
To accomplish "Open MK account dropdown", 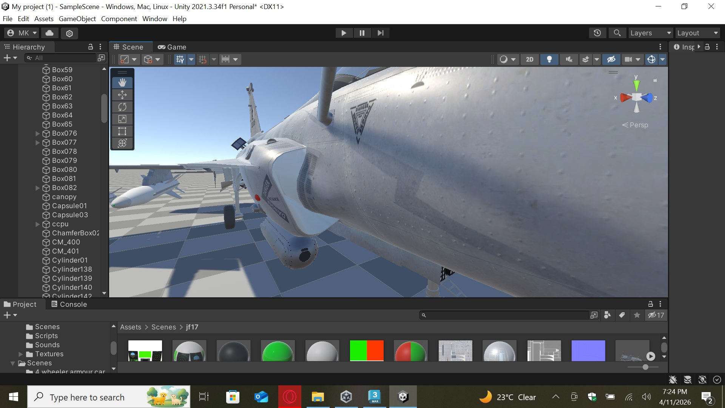I will [x=22, y=33].
